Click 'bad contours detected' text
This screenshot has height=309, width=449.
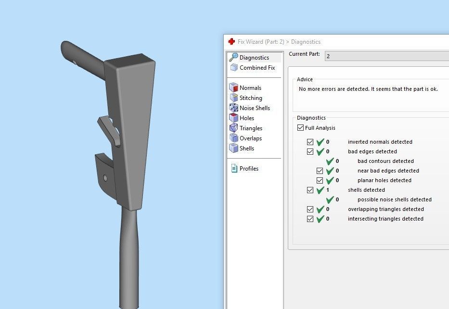click(x=385, y=161)
